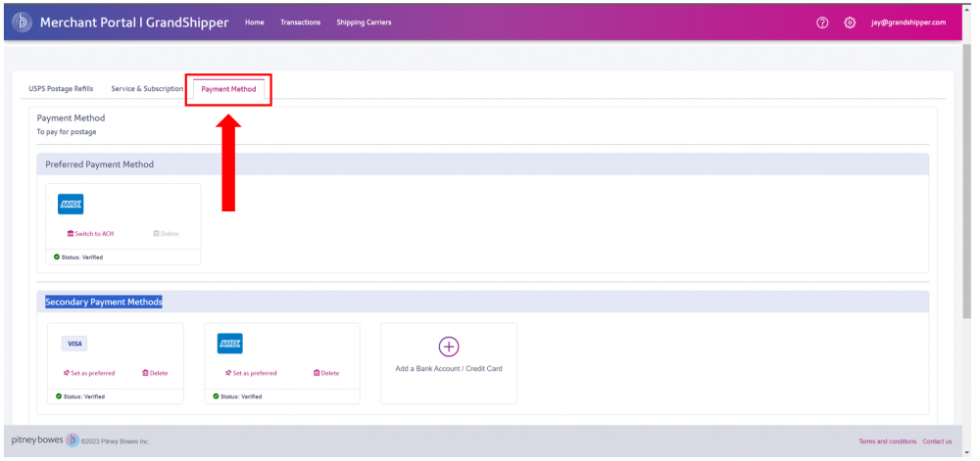Click the Pitney Bowes footer logo
The width and height of the screenshot is (980, 461).
(46, 439)
